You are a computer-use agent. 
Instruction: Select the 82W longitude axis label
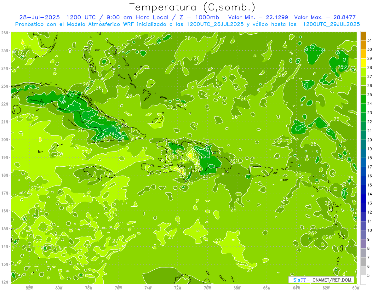(x=29, y=288)
